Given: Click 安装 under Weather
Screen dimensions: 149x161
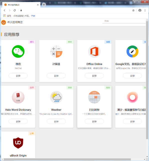Looking at the screenshot, I should click(x=56, y=121).
